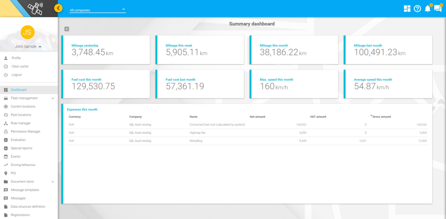Go to Current locations
446x219 pixels.
click(x=23, y=106)
